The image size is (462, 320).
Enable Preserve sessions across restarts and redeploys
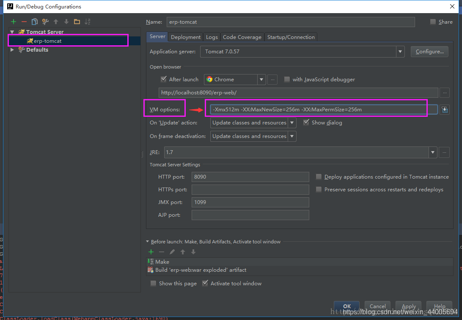pos(319,189)
